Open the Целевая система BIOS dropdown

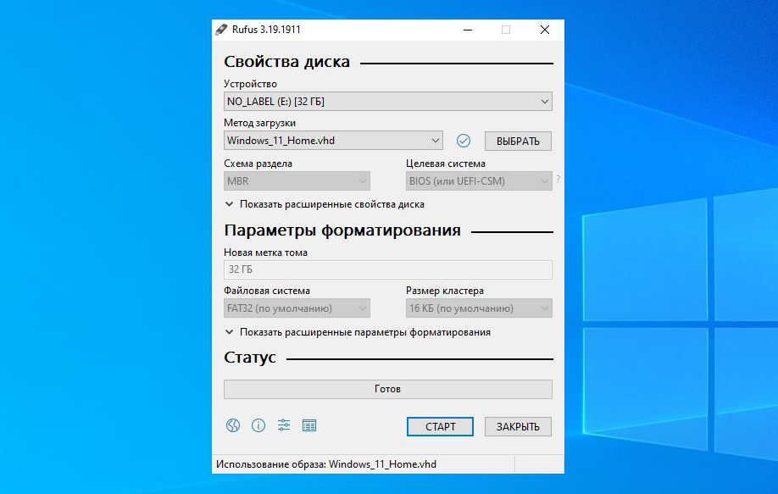[x=479, y=181]
